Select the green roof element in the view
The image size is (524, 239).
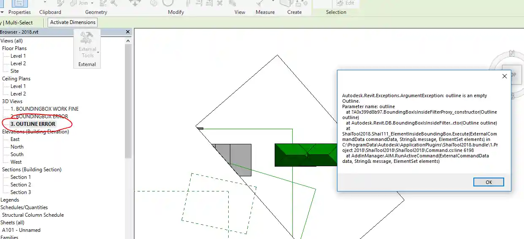tap(295, 155)
